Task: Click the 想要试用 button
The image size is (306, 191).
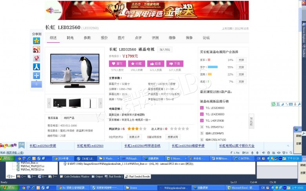Action: coord(173,137)
